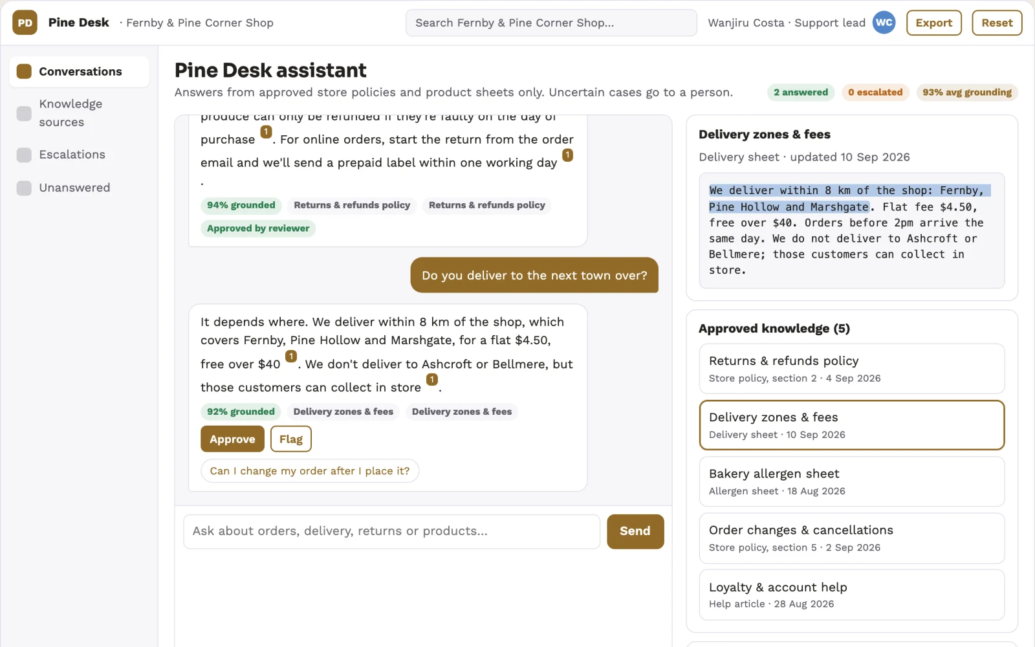
Task: Click the PD Pine Desk logo icon
Action: click(x=25, y=23)
